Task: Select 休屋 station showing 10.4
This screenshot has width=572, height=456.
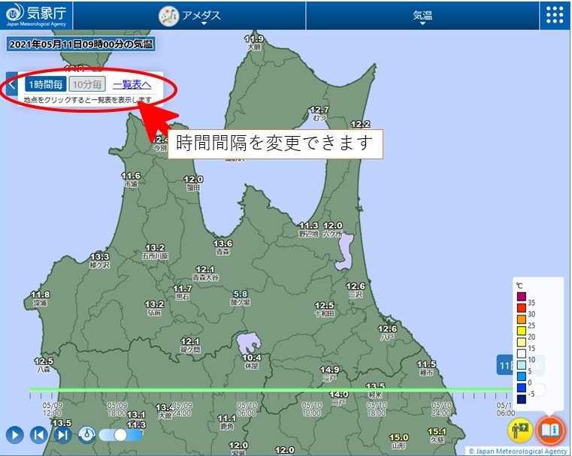Action: point(252,361)
